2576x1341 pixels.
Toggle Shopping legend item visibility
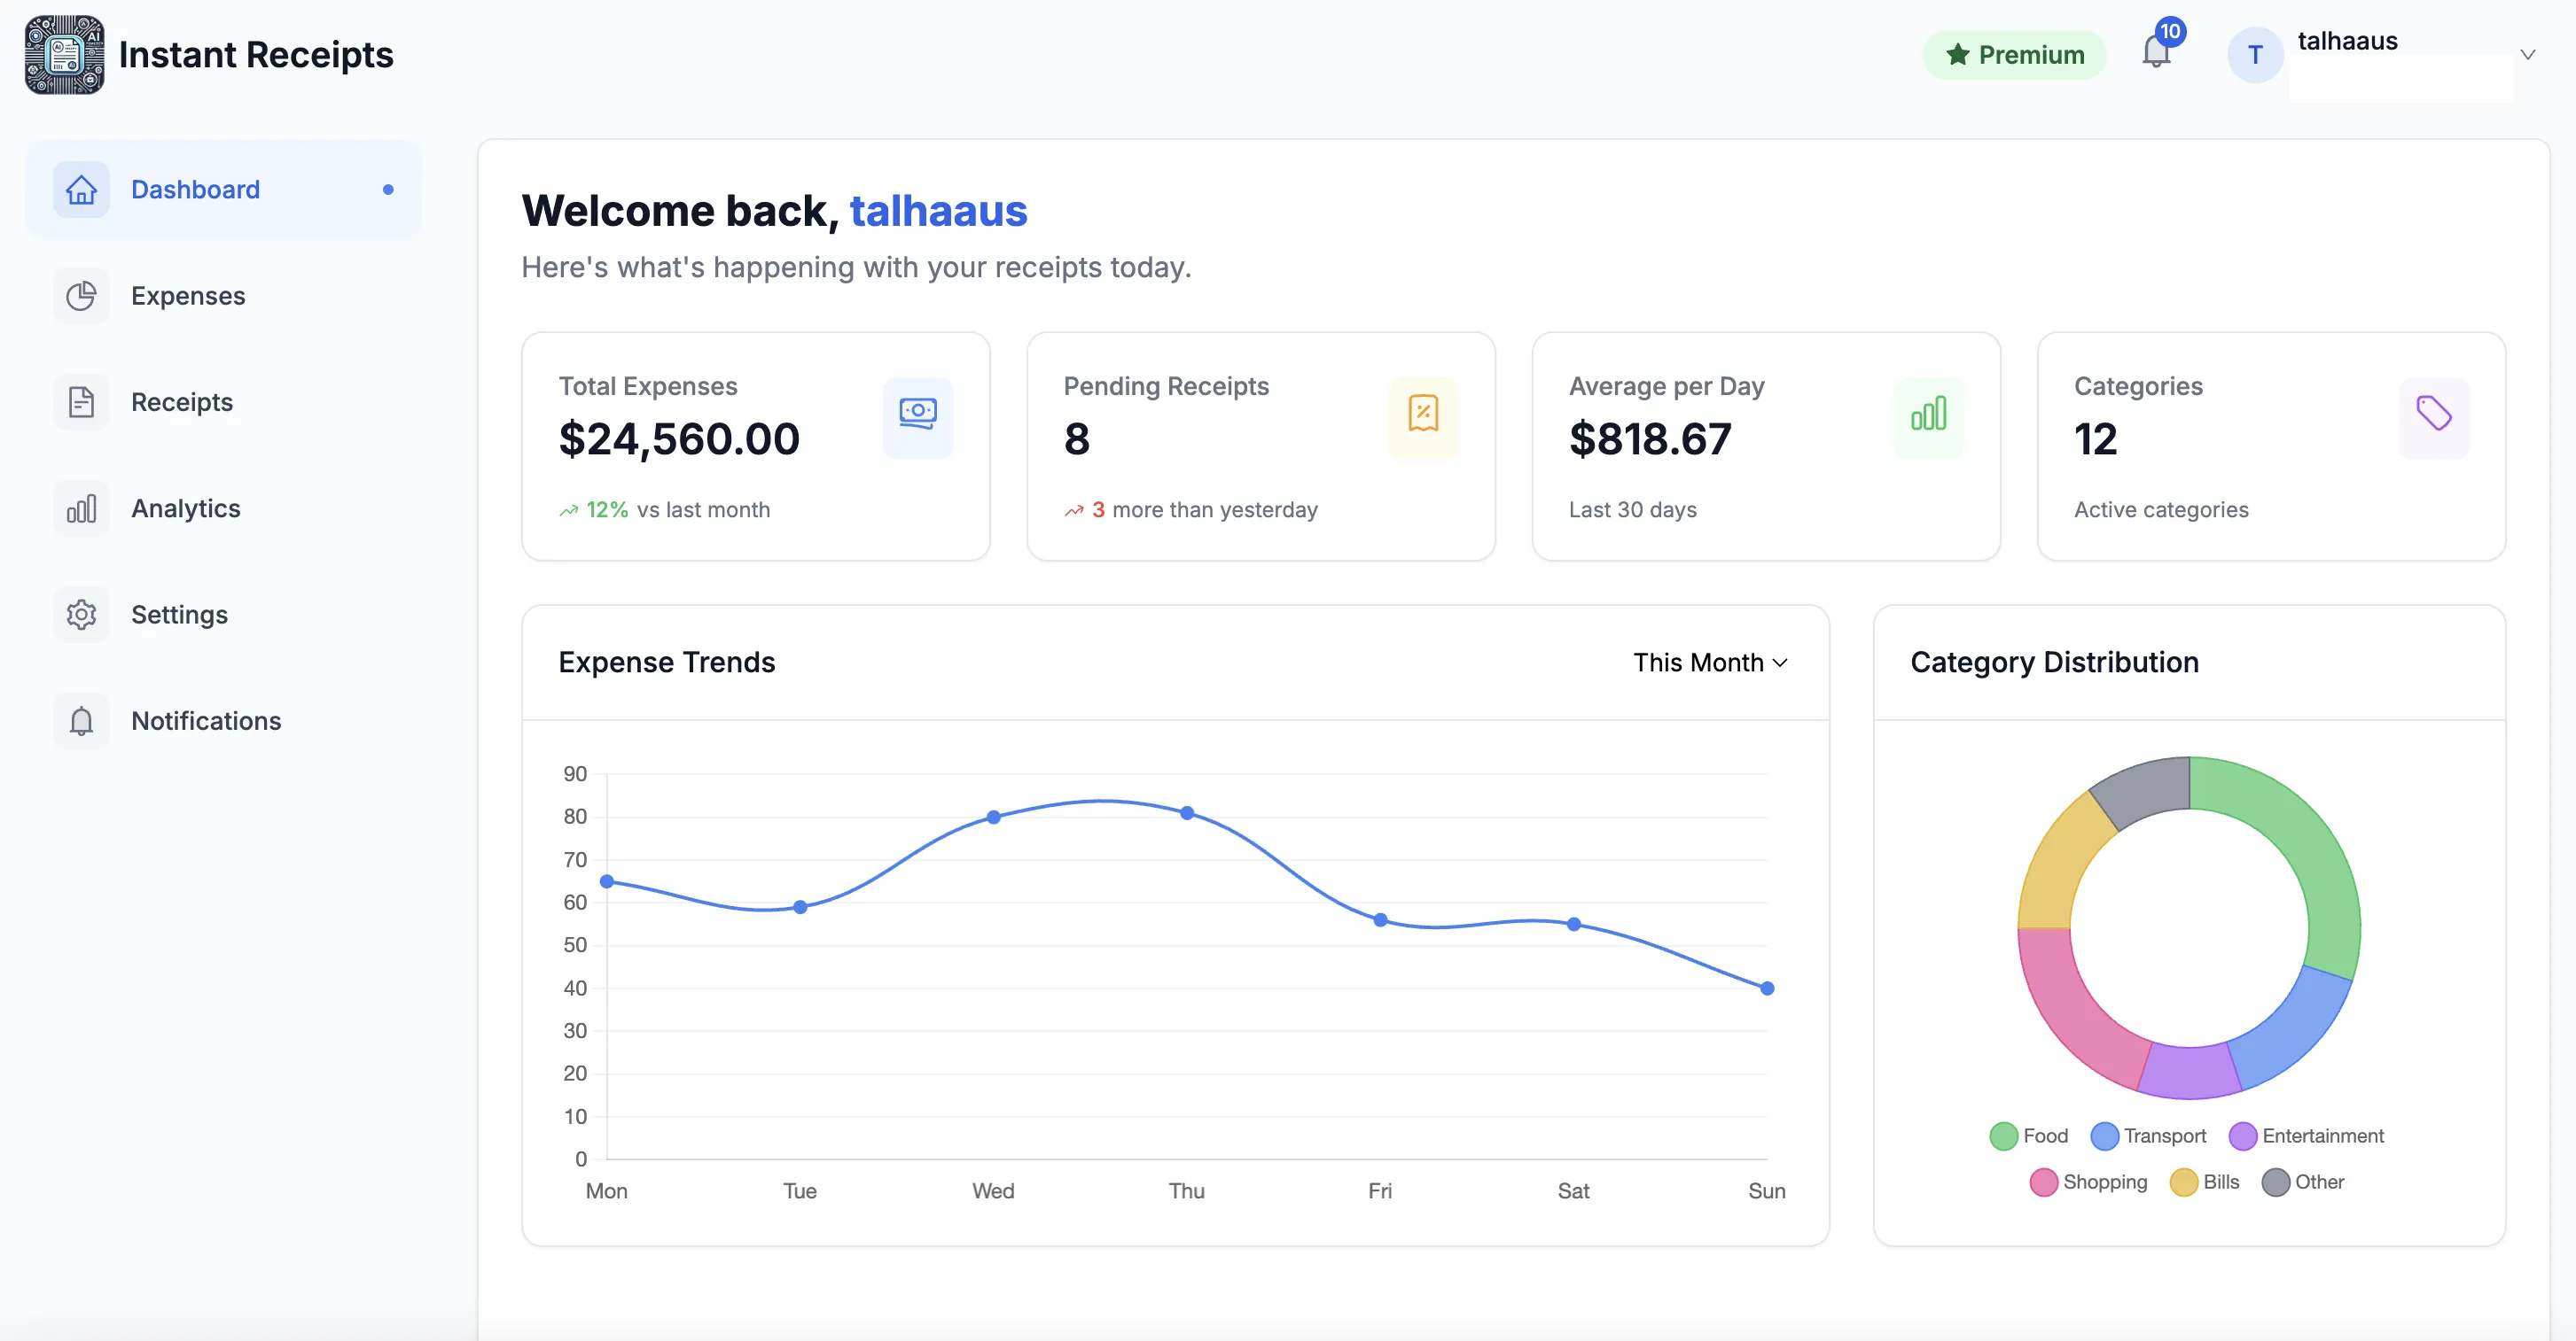point(2088,1182)
